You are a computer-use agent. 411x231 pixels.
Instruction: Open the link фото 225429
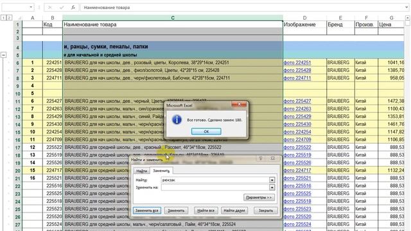coord(297,116)
